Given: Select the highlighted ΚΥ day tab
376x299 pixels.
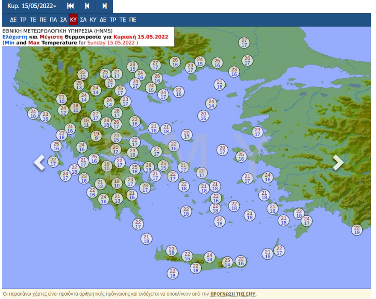Looking at the screenshot, I should tap(73, 20).
